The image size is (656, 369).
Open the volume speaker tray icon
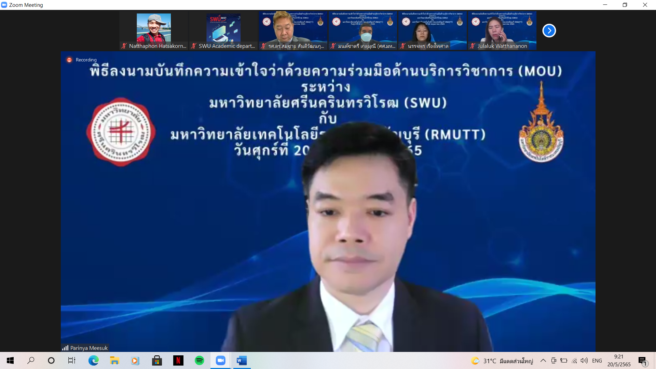[584, 360]
